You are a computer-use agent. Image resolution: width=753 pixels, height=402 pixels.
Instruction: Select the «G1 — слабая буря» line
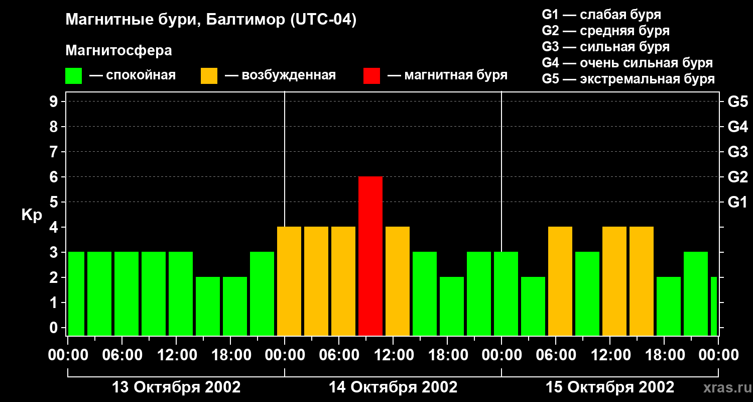(601, 15)
